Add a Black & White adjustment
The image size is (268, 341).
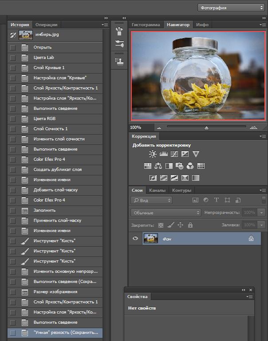coord(169,166)
